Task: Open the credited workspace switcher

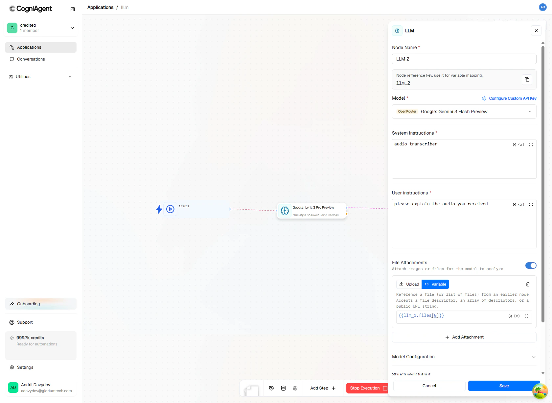Action: pos(41,28)
